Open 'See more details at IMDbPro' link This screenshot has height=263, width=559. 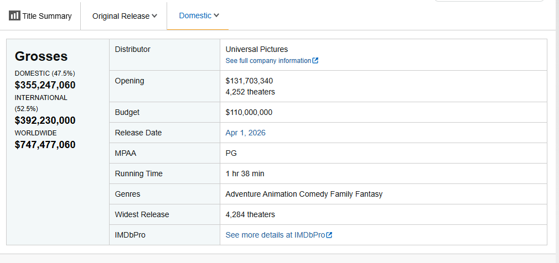275,235
